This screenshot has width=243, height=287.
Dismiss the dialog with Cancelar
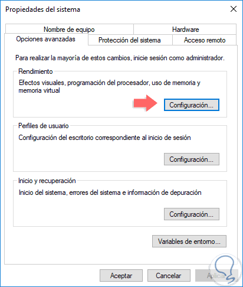(169, 276)
